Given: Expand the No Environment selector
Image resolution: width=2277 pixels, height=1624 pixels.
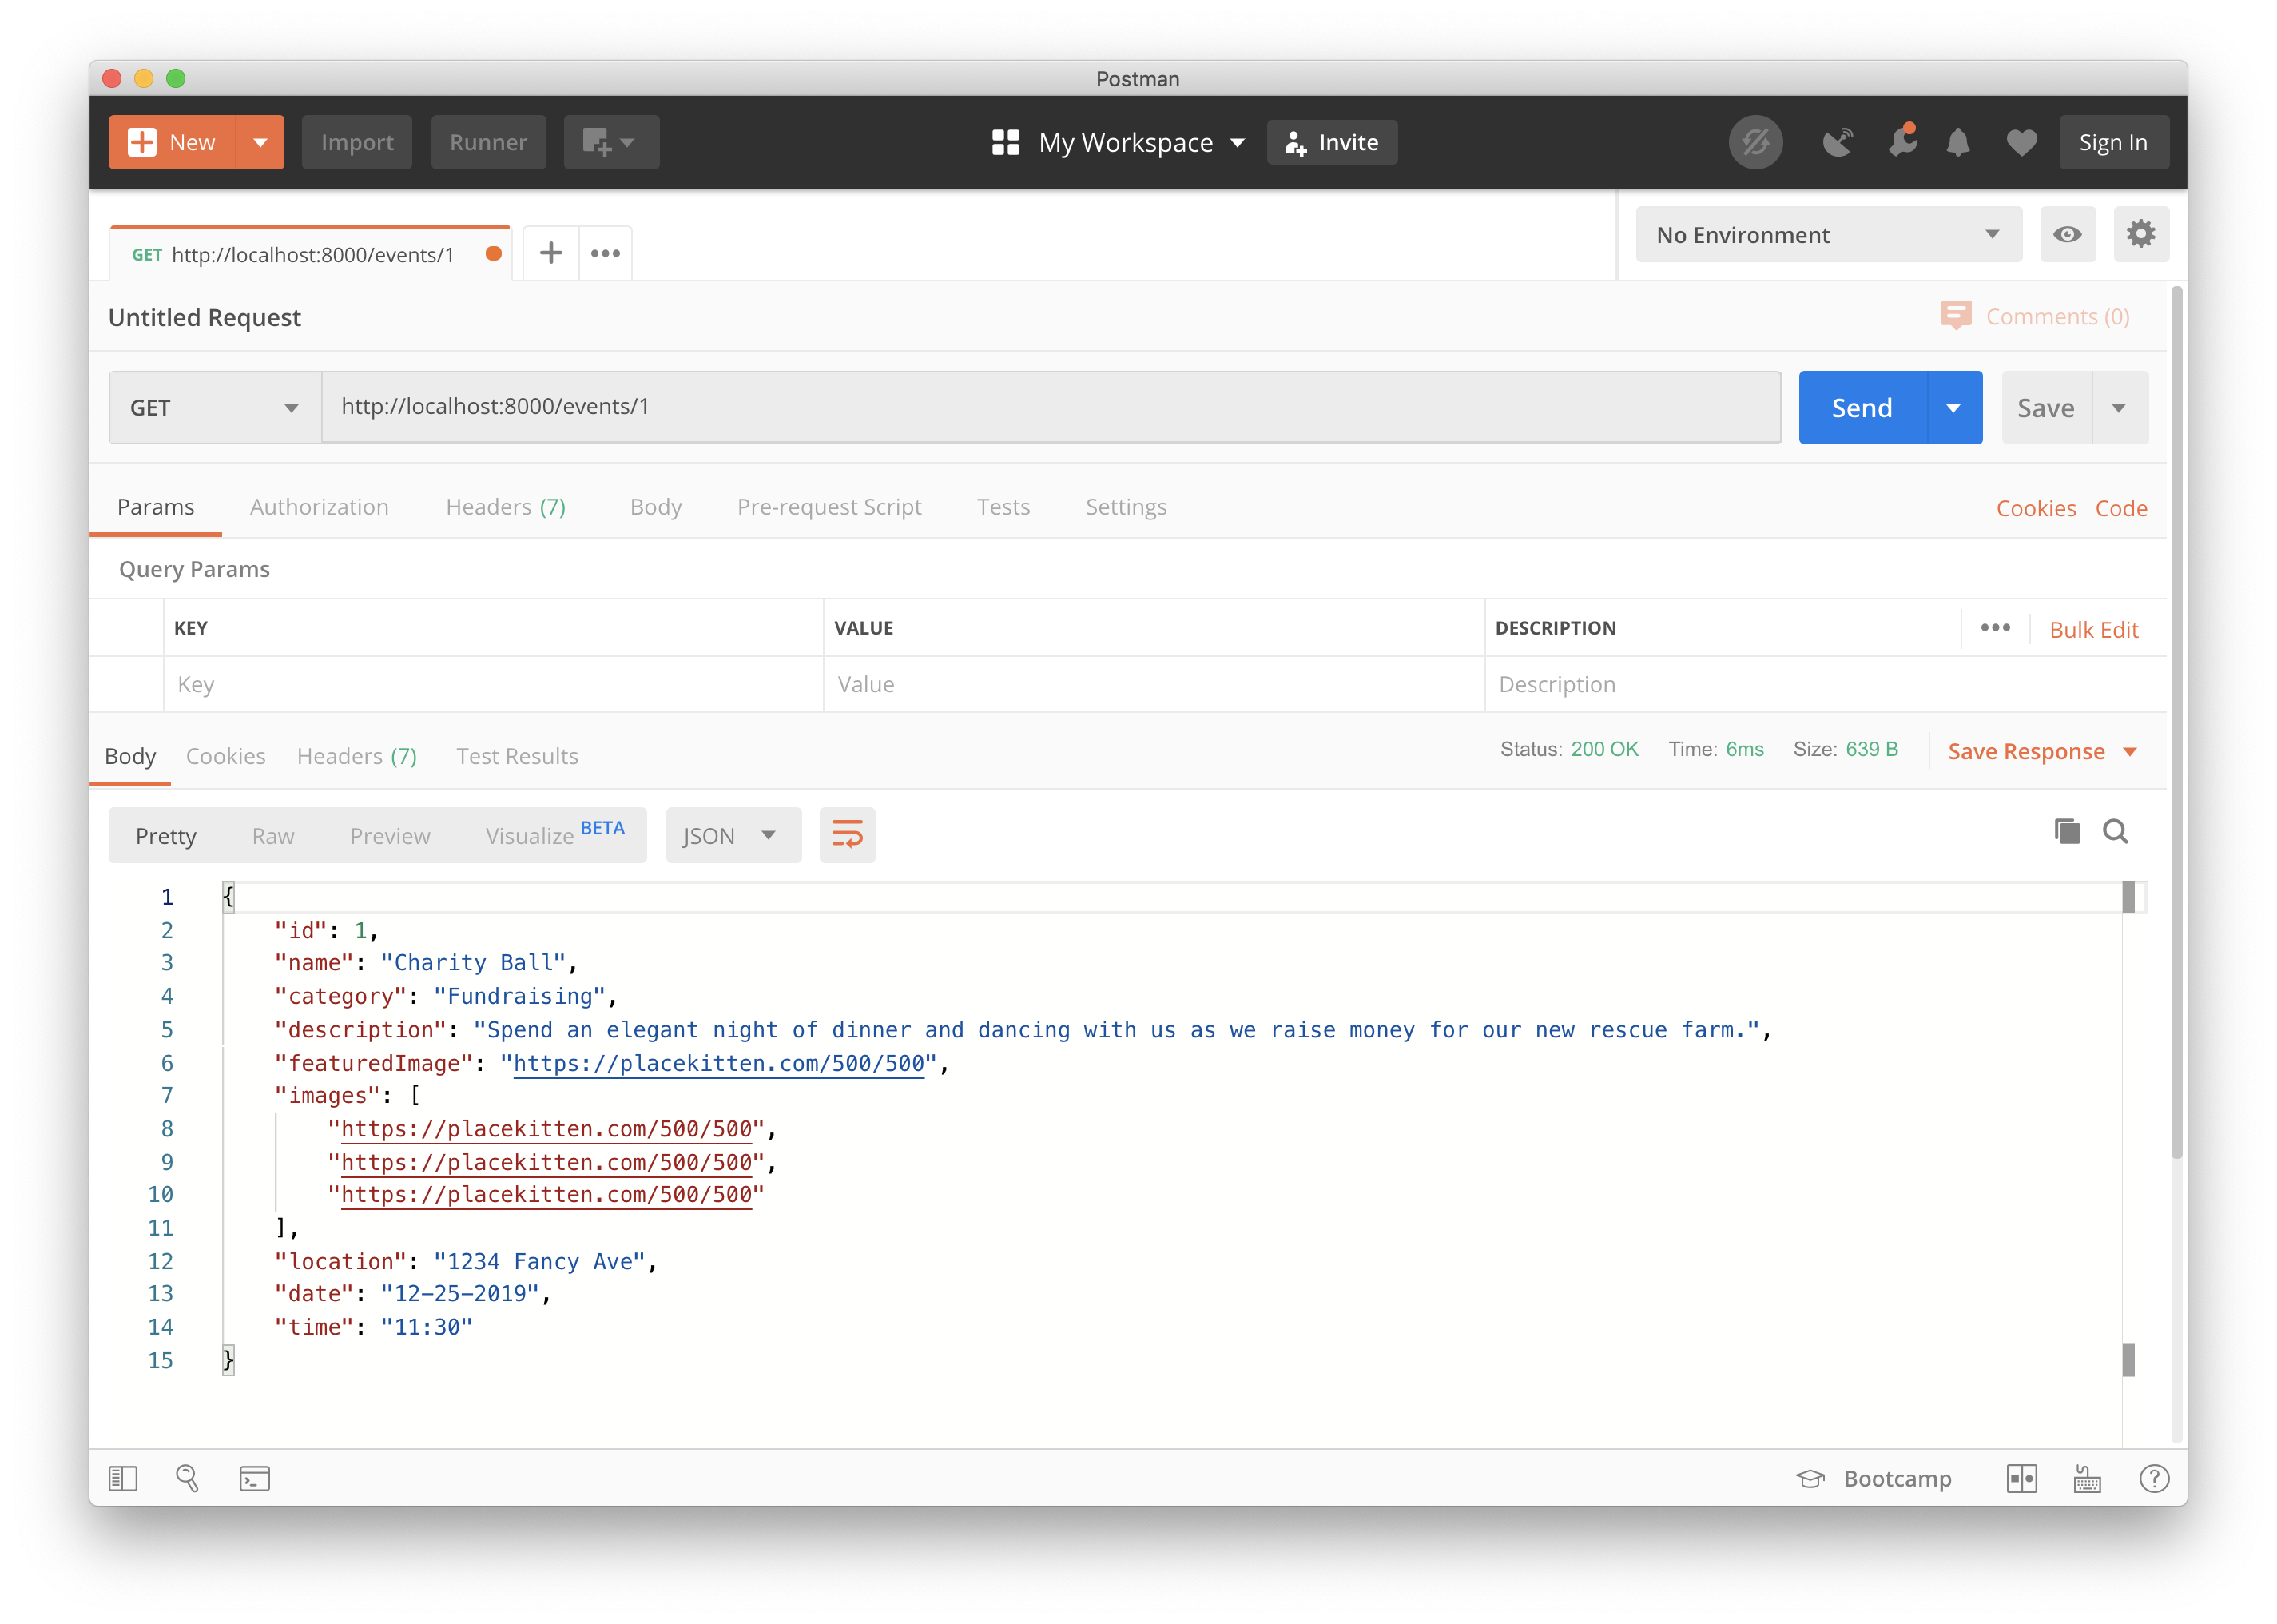Looking at the screenshot, I should coord(1827,235).
